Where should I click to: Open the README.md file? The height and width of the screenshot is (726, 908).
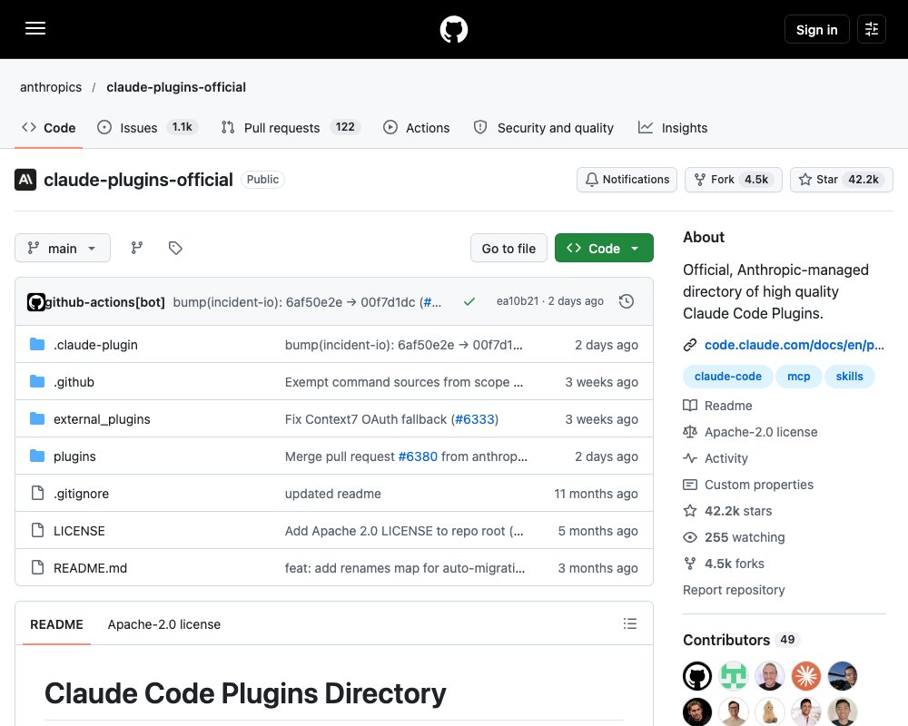tap(90, 568)
